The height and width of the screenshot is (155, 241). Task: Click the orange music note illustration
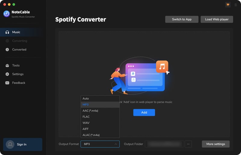coord(162,67)
